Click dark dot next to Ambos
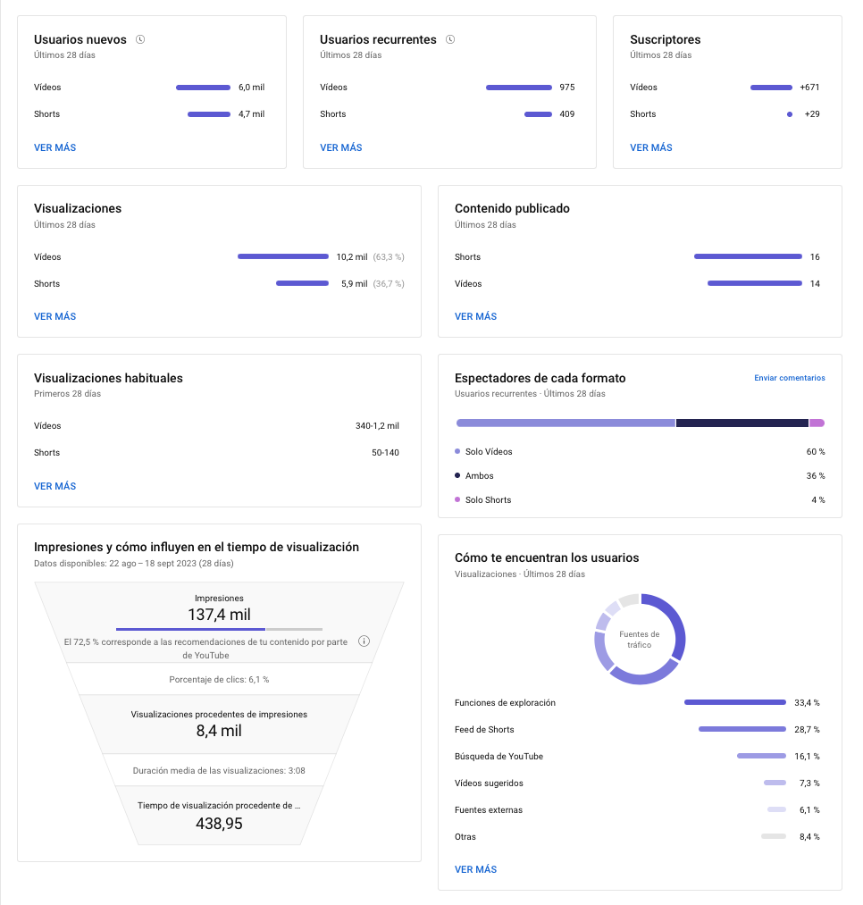This screenshot has height=905, width=863. coord(457,476)
